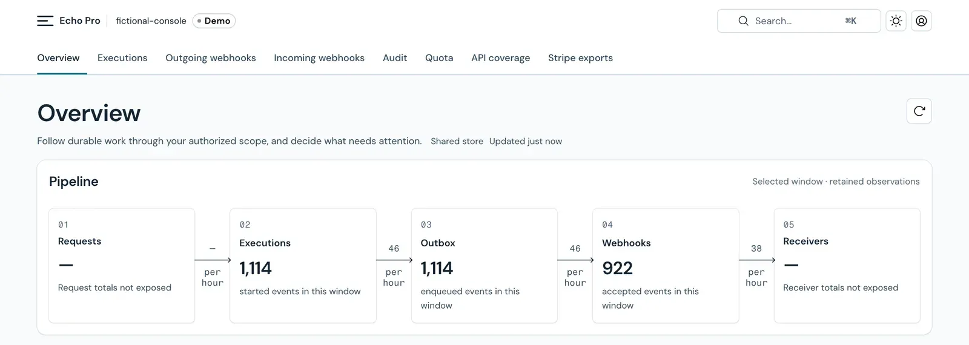Open the 02 Executions pipeline card
969x345 pixels.
pyautogui.click(x=303, y=266)
